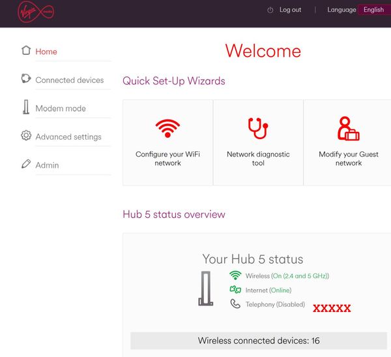The width and height of the screenshot is (391, 357).
Task: Click the guest network person icon
Action: coord(348,129)
